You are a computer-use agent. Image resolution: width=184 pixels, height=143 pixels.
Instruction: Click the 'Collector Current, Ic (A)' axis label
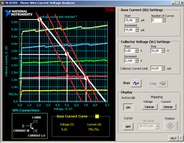pyautogui.click(x=6, y=61)
